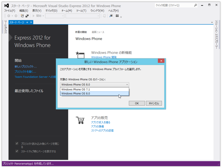Open the 表示(V) menu
The image size is (222, 168).
pyautogui.click(x=37, y=11)
